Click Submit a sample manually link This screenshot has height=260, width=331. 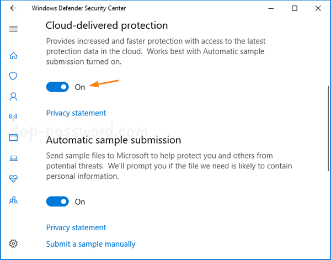click(x=91, y=244)
